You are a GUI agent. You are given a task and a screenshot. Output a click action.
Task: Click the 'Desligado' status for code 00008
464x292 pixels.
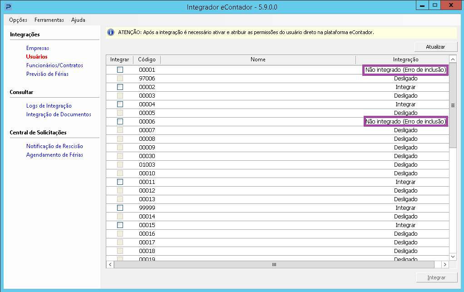click(405, 139)
